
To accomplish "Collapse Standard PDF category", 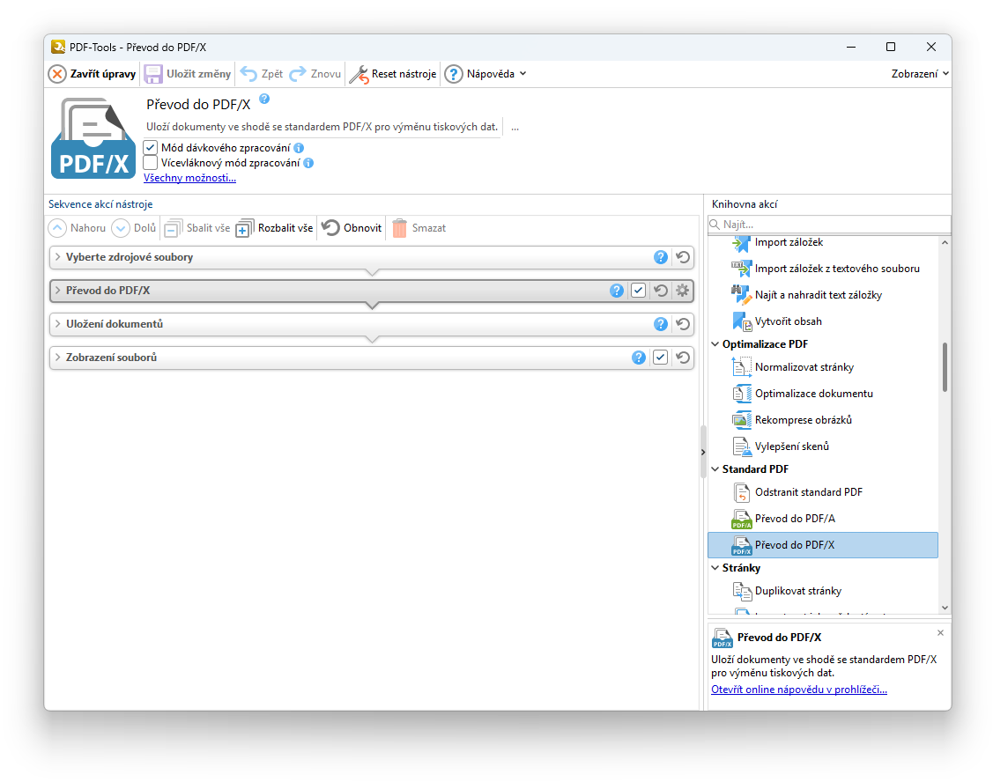I will click(x=715, y=469).
